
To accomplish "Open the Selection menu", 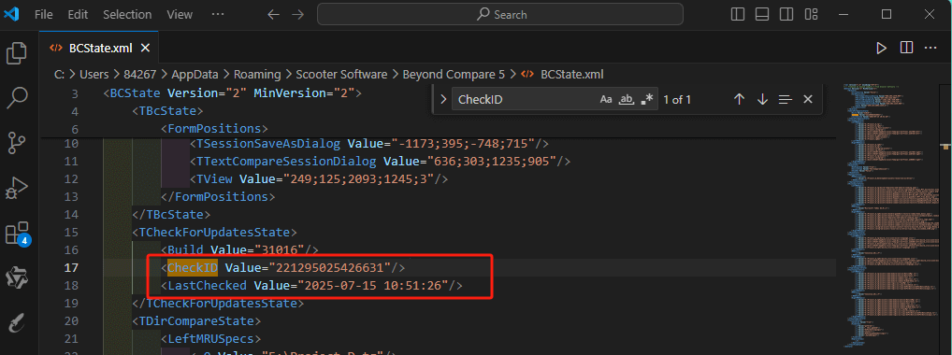I will [x=126, y=14].
